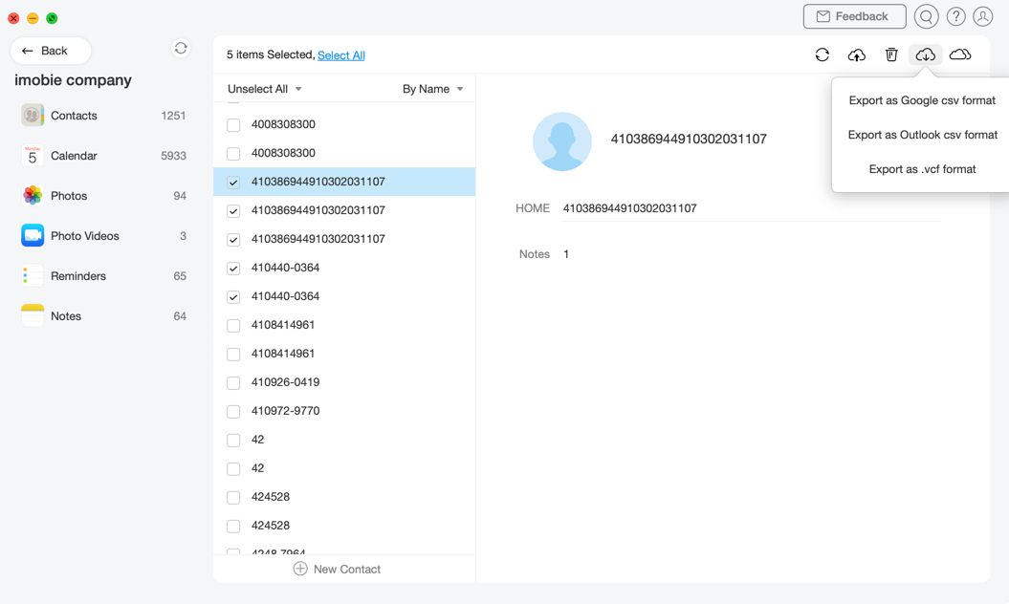Check the first 4008308300 contact checkbox

pos(233,124)
